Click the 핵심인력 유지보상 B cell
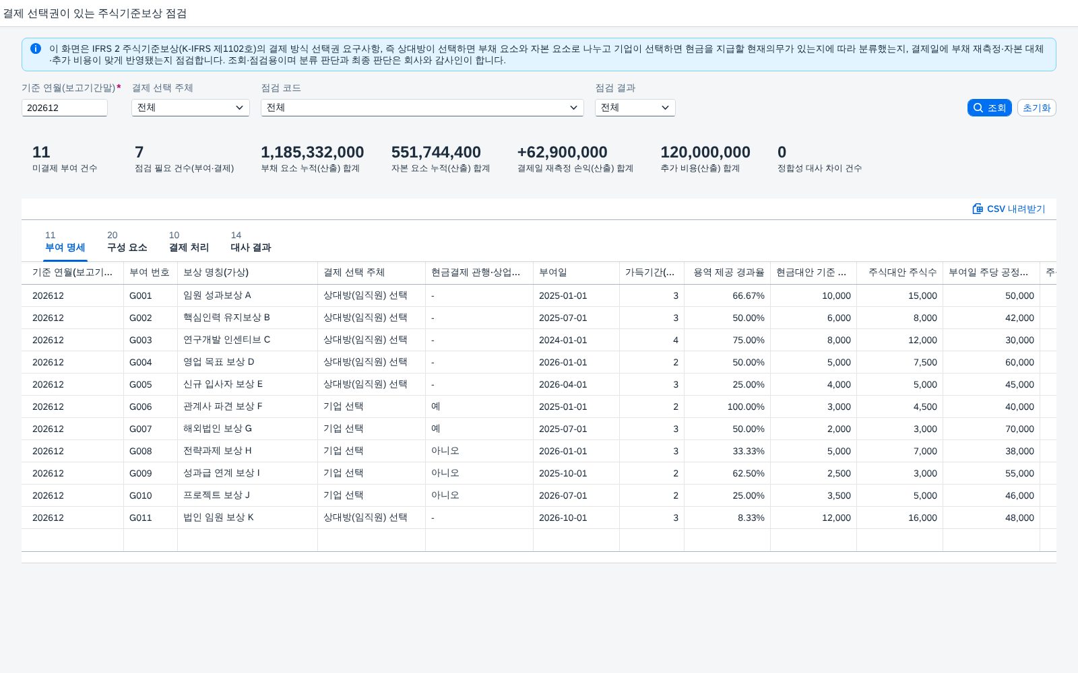1078x673 pixels. 247,318
